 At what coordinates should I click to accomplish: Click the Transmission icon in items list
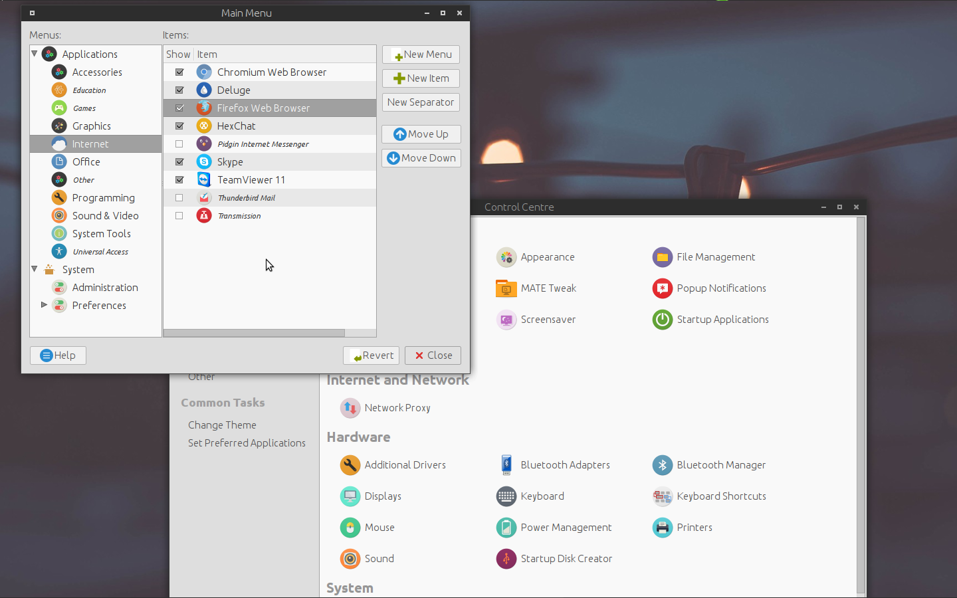[204, 215]
